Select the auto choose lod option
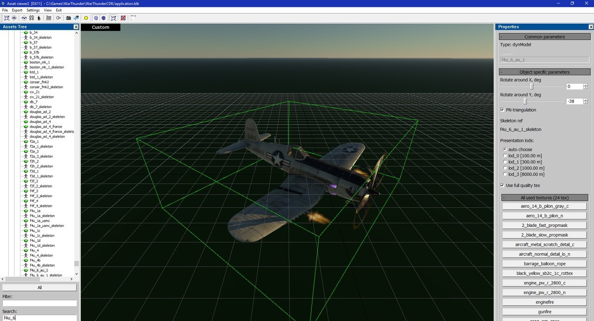Viewport: 594px width, 321px height. coord(505,149)
